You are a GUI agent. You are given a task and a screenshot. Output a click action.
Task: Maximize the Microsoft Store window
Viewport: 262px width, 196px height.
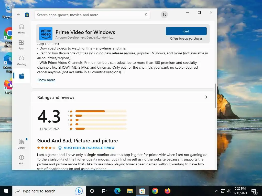199,13
